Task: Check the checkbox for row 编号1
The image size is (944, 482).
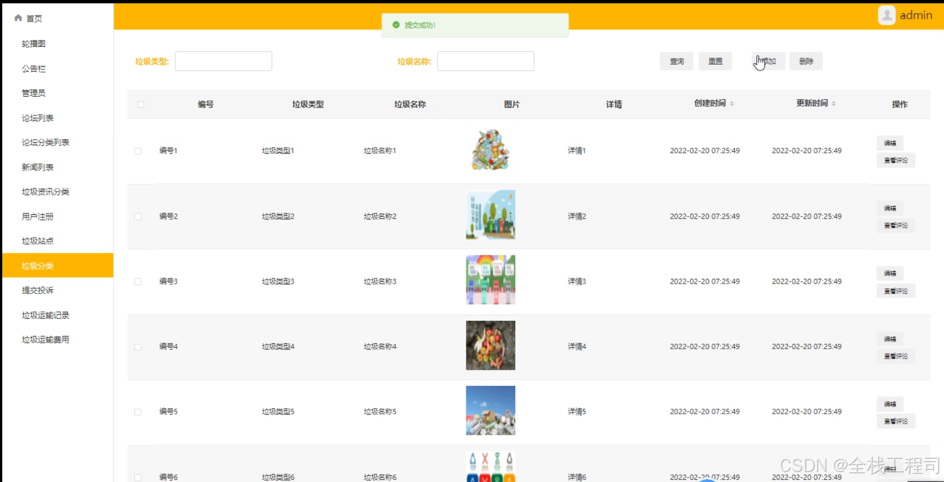Action: pyautogui.click(x=138, y=151)
